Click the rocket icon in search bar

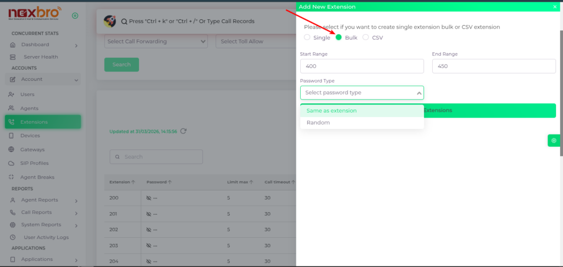(110, 21)
